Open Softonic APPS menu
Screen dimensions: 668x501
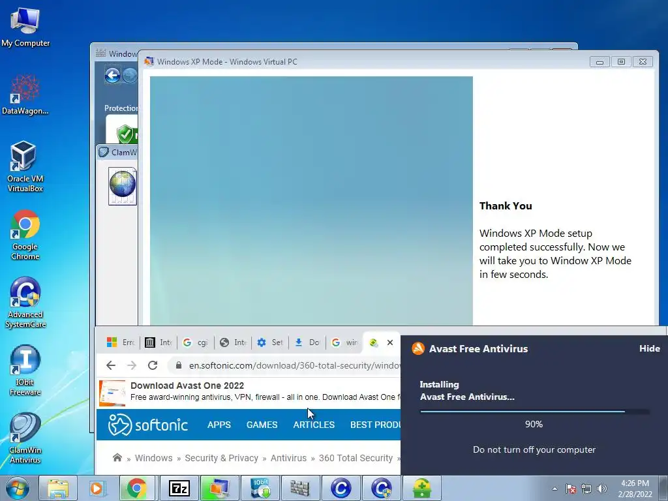click(219, 425)
